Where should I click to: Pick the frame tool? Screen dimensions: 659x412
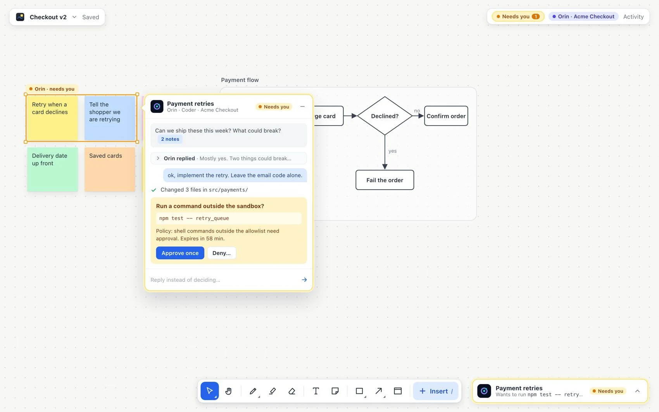pos(398,391)
